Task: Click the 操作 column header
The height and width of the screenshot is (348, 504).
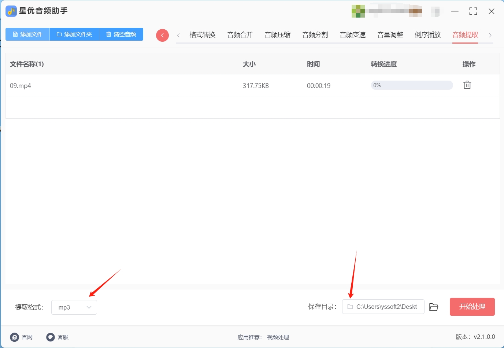Action: 469,64
